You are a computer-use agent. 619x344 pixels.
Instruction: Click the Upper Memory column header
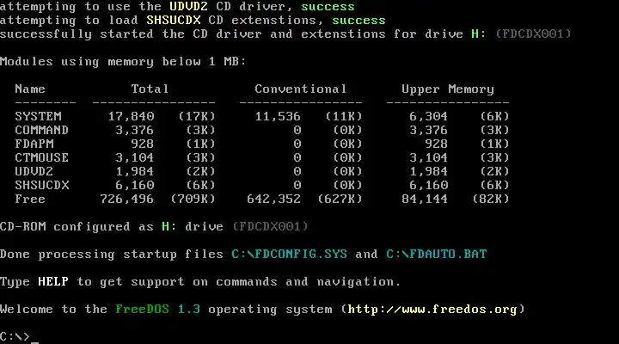448,89
